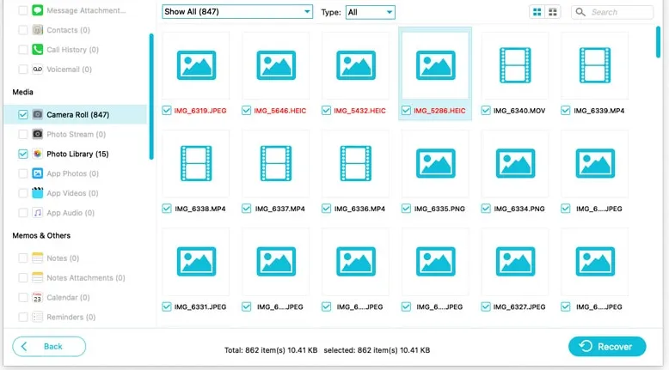Click the Contacts sidebar icon
Viewport: 669px width, 370px height.
(38, 30)
